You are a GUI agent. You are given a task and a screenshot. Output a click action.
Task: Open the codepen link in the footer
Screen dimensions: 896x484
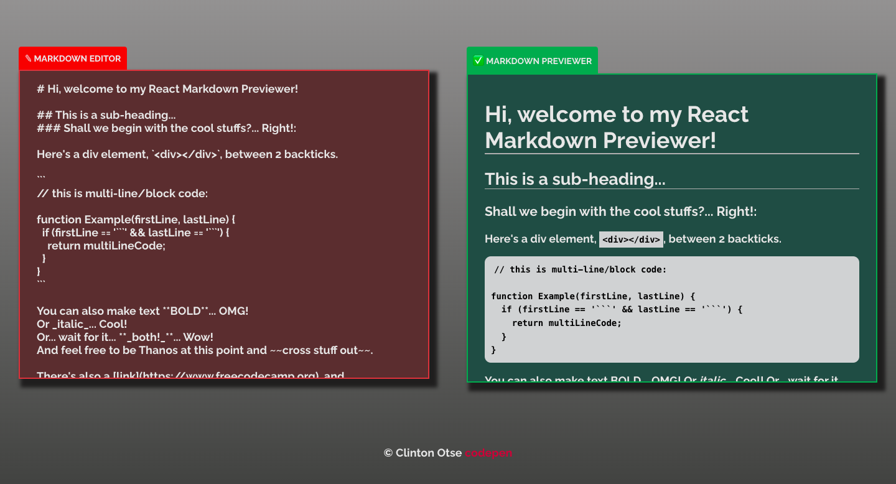pyautogui.click(x=488, y=453)
